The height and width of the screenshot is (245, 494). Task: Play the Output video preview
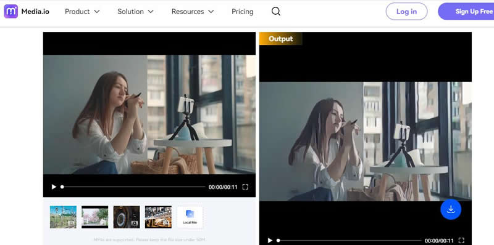coord(270,241)
